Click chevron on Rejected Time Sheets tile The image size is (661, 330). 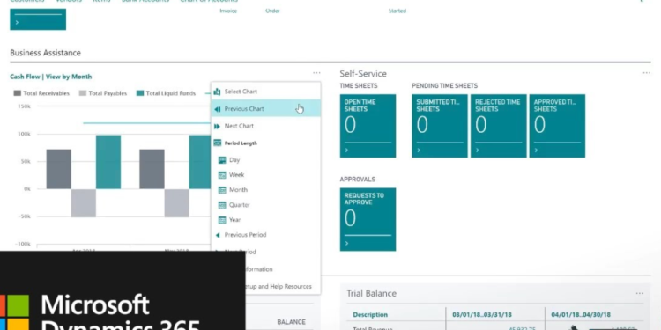(477, 150)
